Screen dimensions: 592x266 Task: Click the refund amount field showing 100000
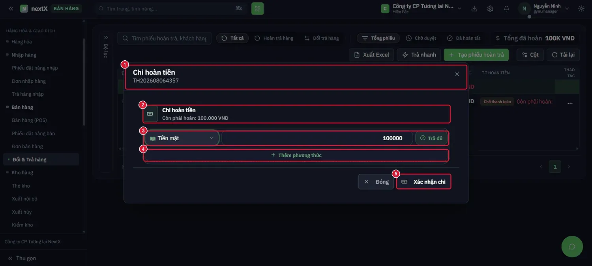pos(317,138)
